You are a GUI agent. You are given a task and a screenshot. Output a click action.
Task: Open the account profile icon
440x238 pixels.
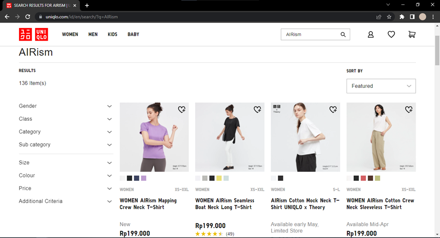tap(371, 34)
